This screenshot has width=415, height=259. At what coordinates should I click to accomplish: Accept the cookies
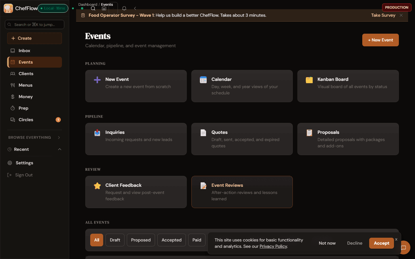tap(382, 243)
